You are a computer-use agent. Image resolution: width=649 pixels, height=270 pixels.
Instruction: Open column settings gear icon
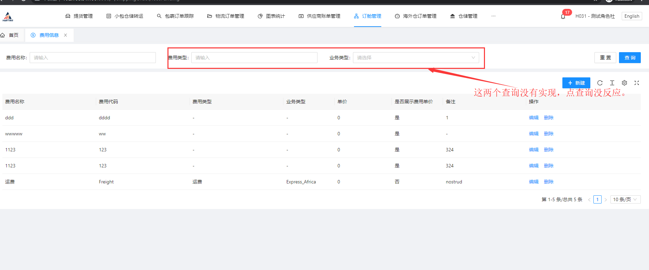[x=624, y=83]
